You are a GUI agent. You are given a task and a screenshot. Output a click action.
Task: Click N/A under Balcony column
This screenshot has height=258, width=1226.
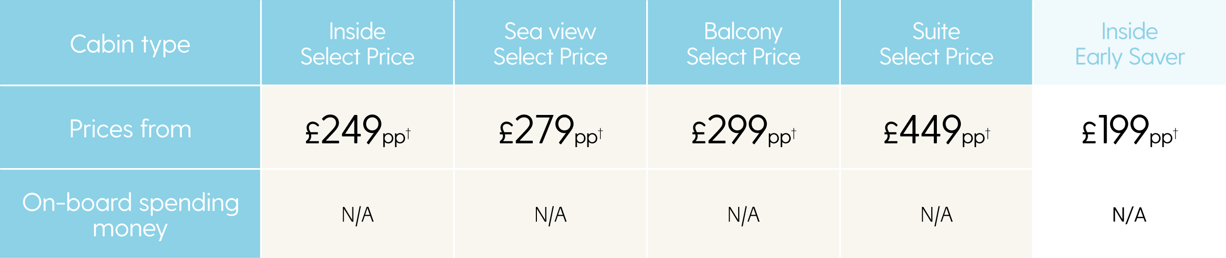(x=744, y=215)
